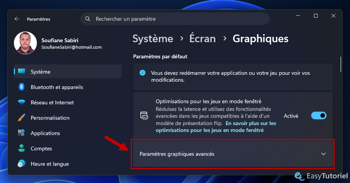The width and height of the screenshot is (350, 183).
Task: Click the Graphiques page title
Action: (260, 39)
